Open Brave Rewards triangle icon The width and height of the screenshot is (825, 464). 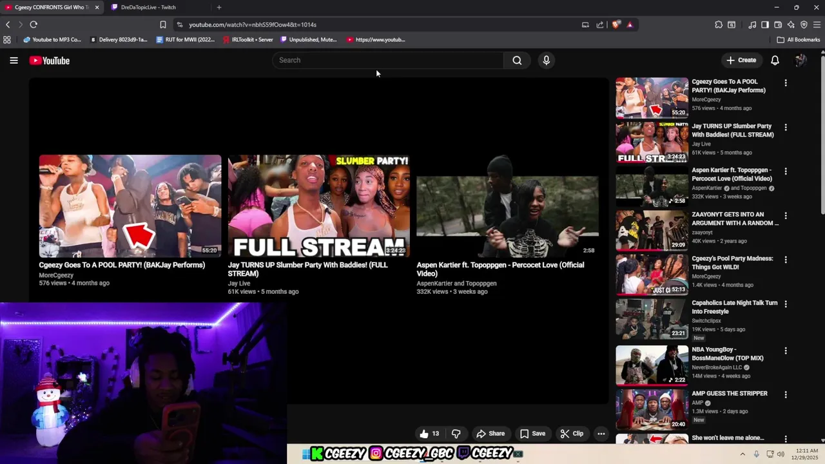pos(630,24)
